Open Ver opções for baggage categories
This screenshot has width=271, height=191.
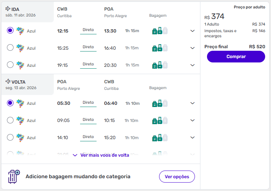pos(177,177)
